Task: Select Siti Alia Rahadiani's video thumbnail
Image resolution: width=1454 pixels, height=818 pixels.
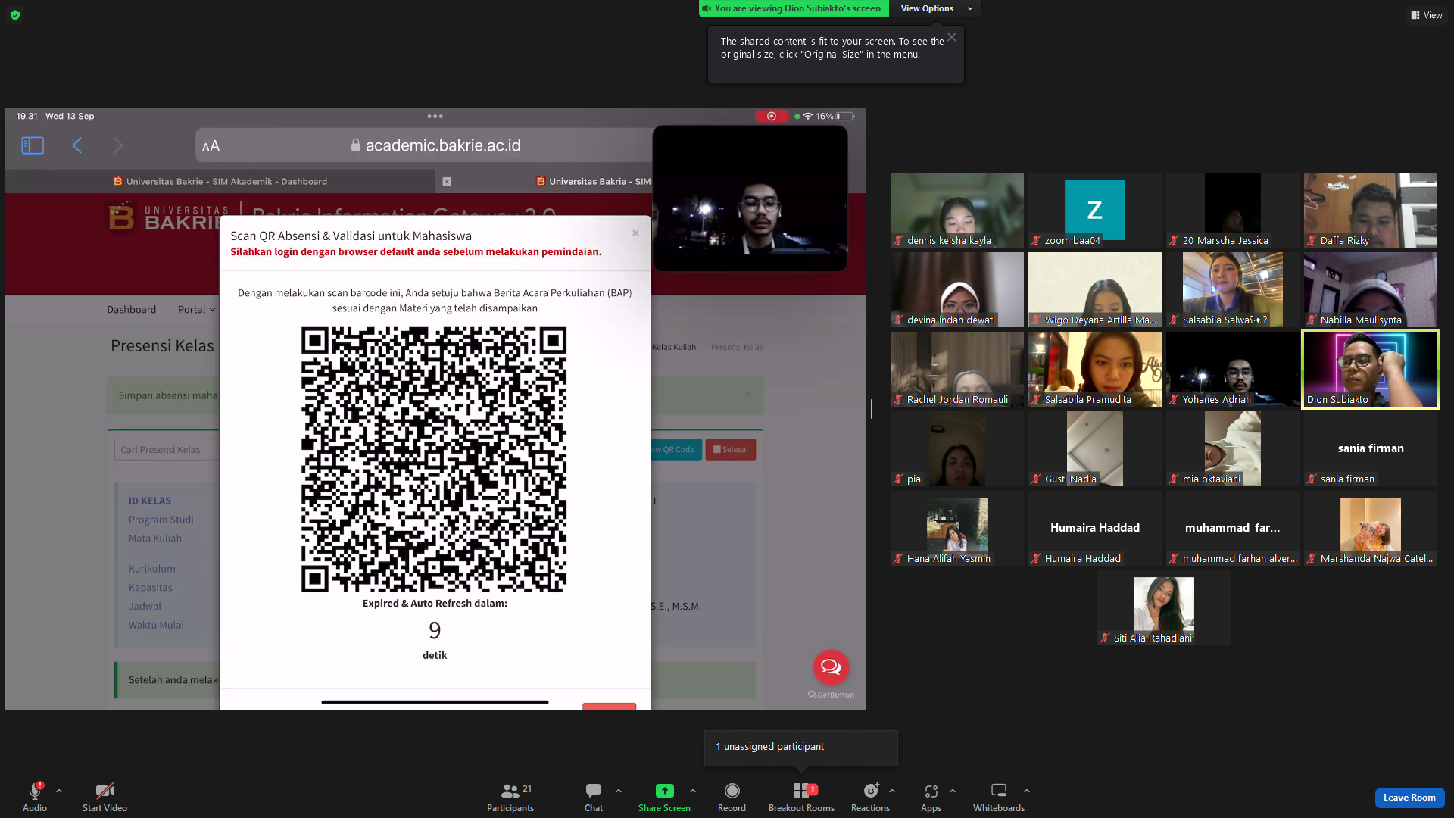Action: [1164, 607]
